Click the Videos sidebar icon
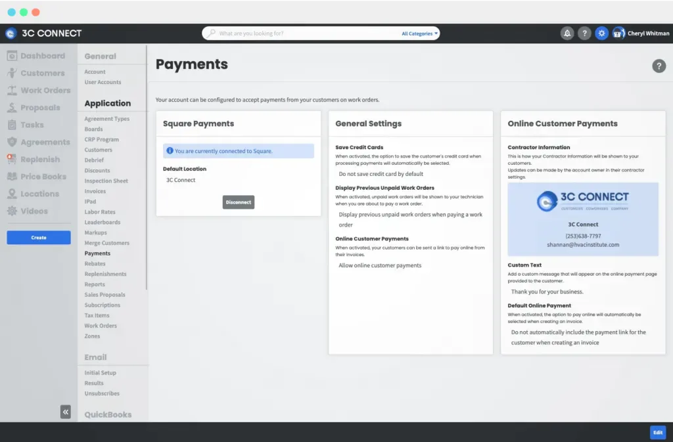This screenshot has height=442, width=673. [12, 211]
